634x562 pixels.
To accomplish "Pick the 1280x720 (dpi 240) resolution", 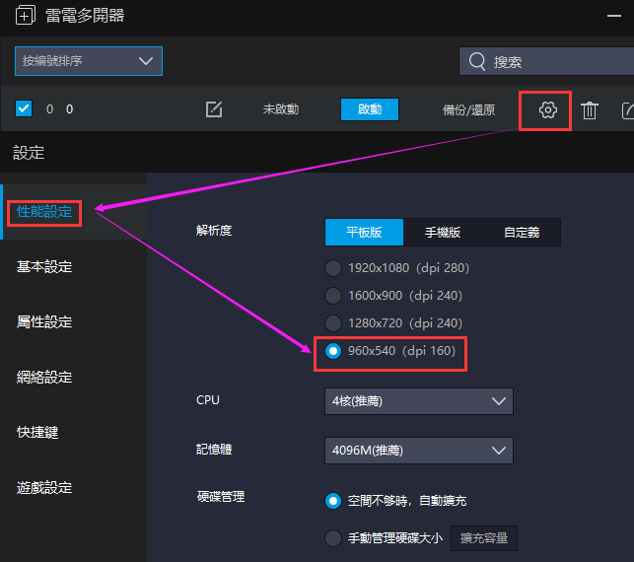I will [333, 323].
